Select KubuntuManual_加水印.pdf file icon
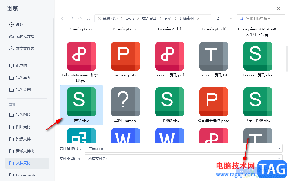290x181 pixels. (x=81, y=56)
